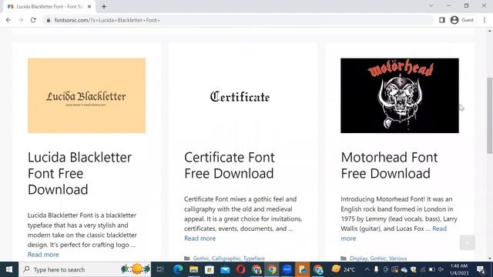Click the battery status tray icon

432,269
